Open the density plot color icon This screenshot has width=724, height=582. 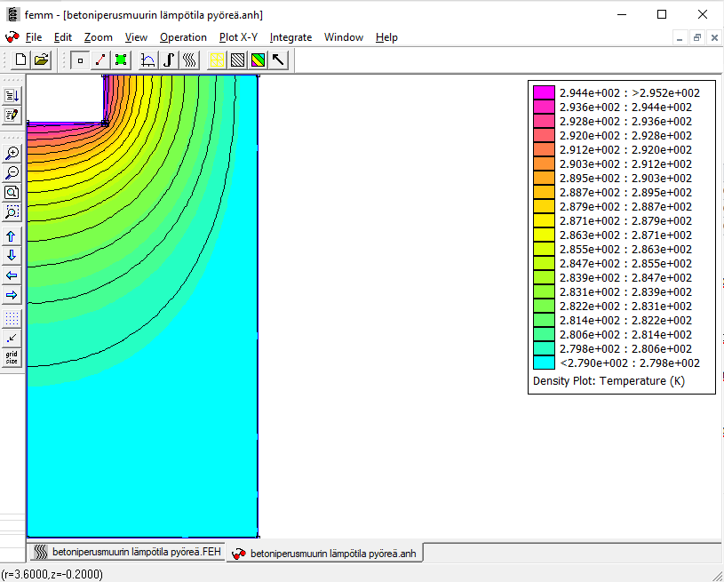(x=258, y=60)
